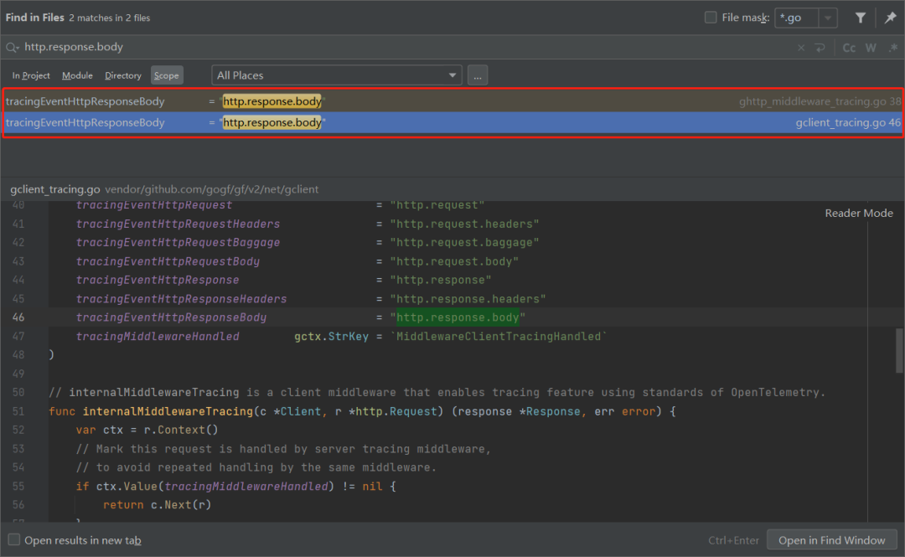Select the Scope tab

[167, 75]
